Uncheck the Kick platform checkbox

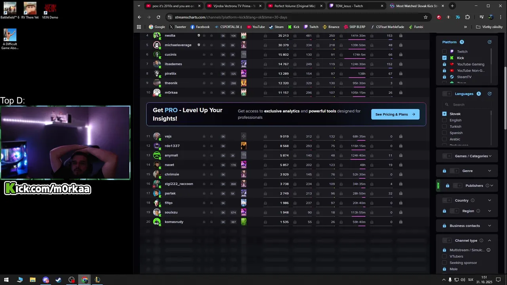(444, 58)
